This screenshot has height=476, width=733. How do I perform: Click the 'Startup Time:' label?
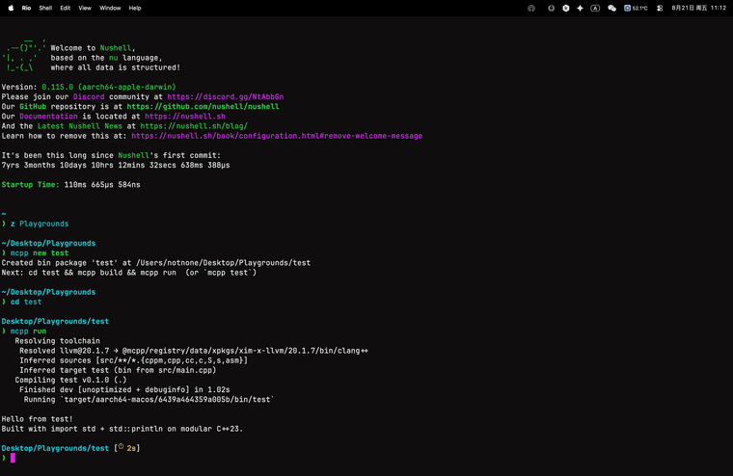(x=31, y=184)
